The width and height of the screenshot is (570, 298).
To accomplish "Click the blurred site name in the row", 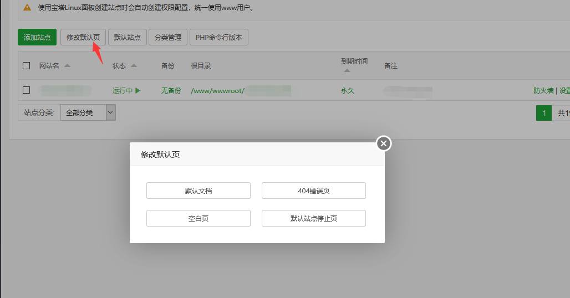I will (x=65, y=90).
